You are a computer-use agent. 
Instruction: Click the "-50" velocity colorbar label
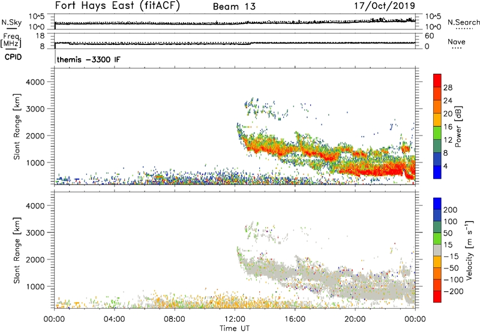point(451,268)
